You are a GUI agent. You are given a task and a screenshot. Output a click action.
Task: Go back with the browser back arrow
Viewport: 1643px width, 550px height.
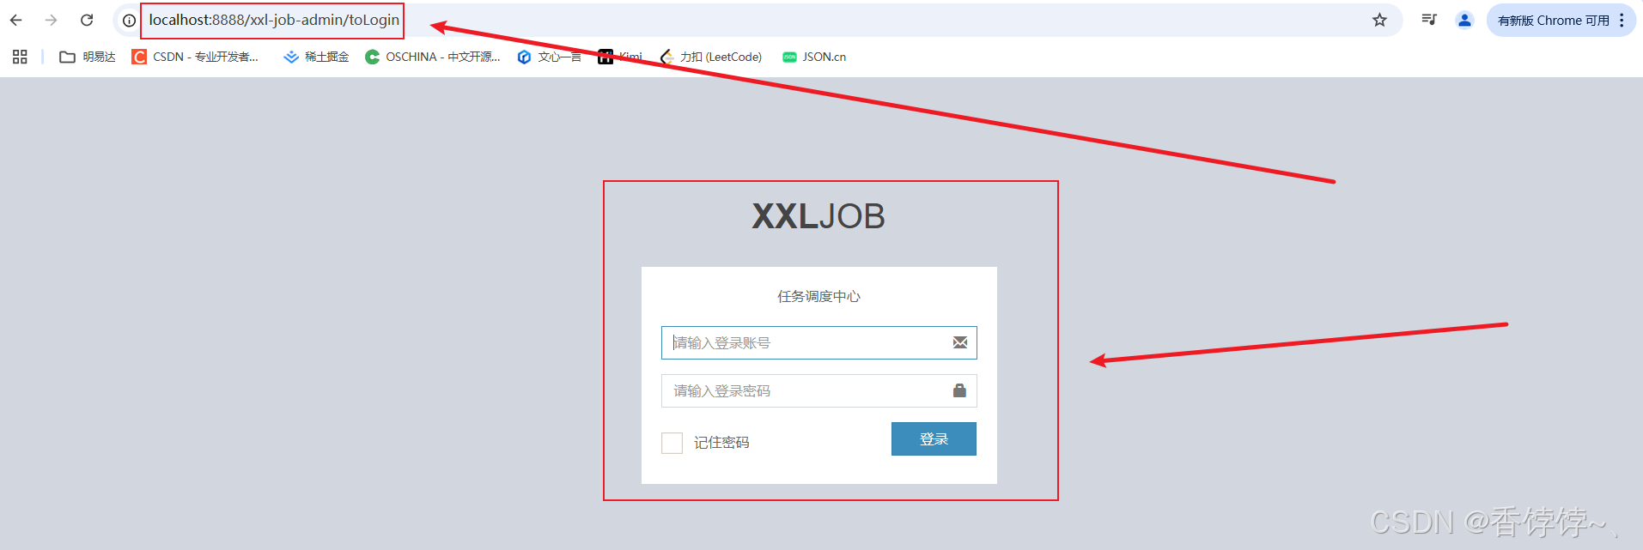[16, 20]
